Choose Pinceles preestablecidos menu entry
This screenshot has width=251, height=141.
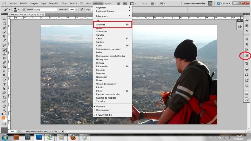[x=112, y=94]
